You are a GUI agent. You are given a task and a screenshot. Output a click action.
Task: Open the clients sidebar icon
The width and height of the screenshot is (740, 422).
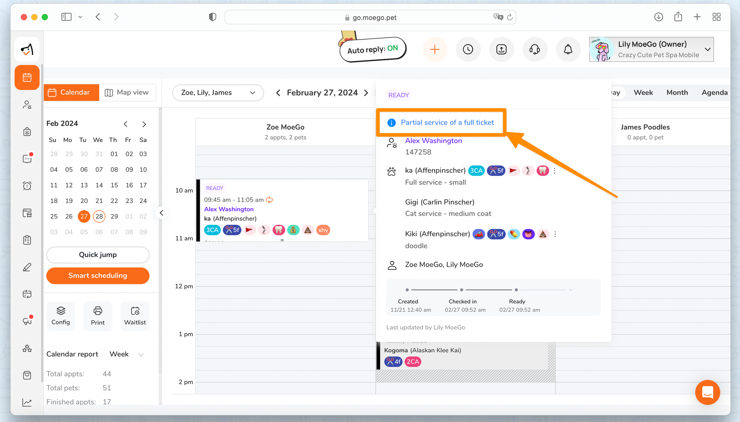click(27, 105)
